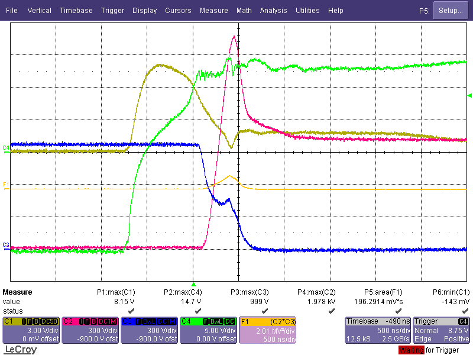
Task: Click the status checkmark under P3:max(C3)
Action: click(x=265, y=311)
